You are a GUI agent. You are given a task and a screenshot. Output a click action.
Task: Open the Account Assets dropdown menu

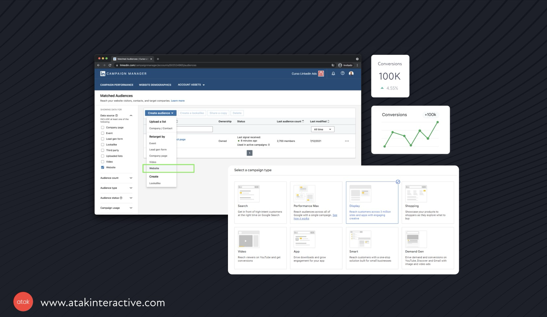191,85
